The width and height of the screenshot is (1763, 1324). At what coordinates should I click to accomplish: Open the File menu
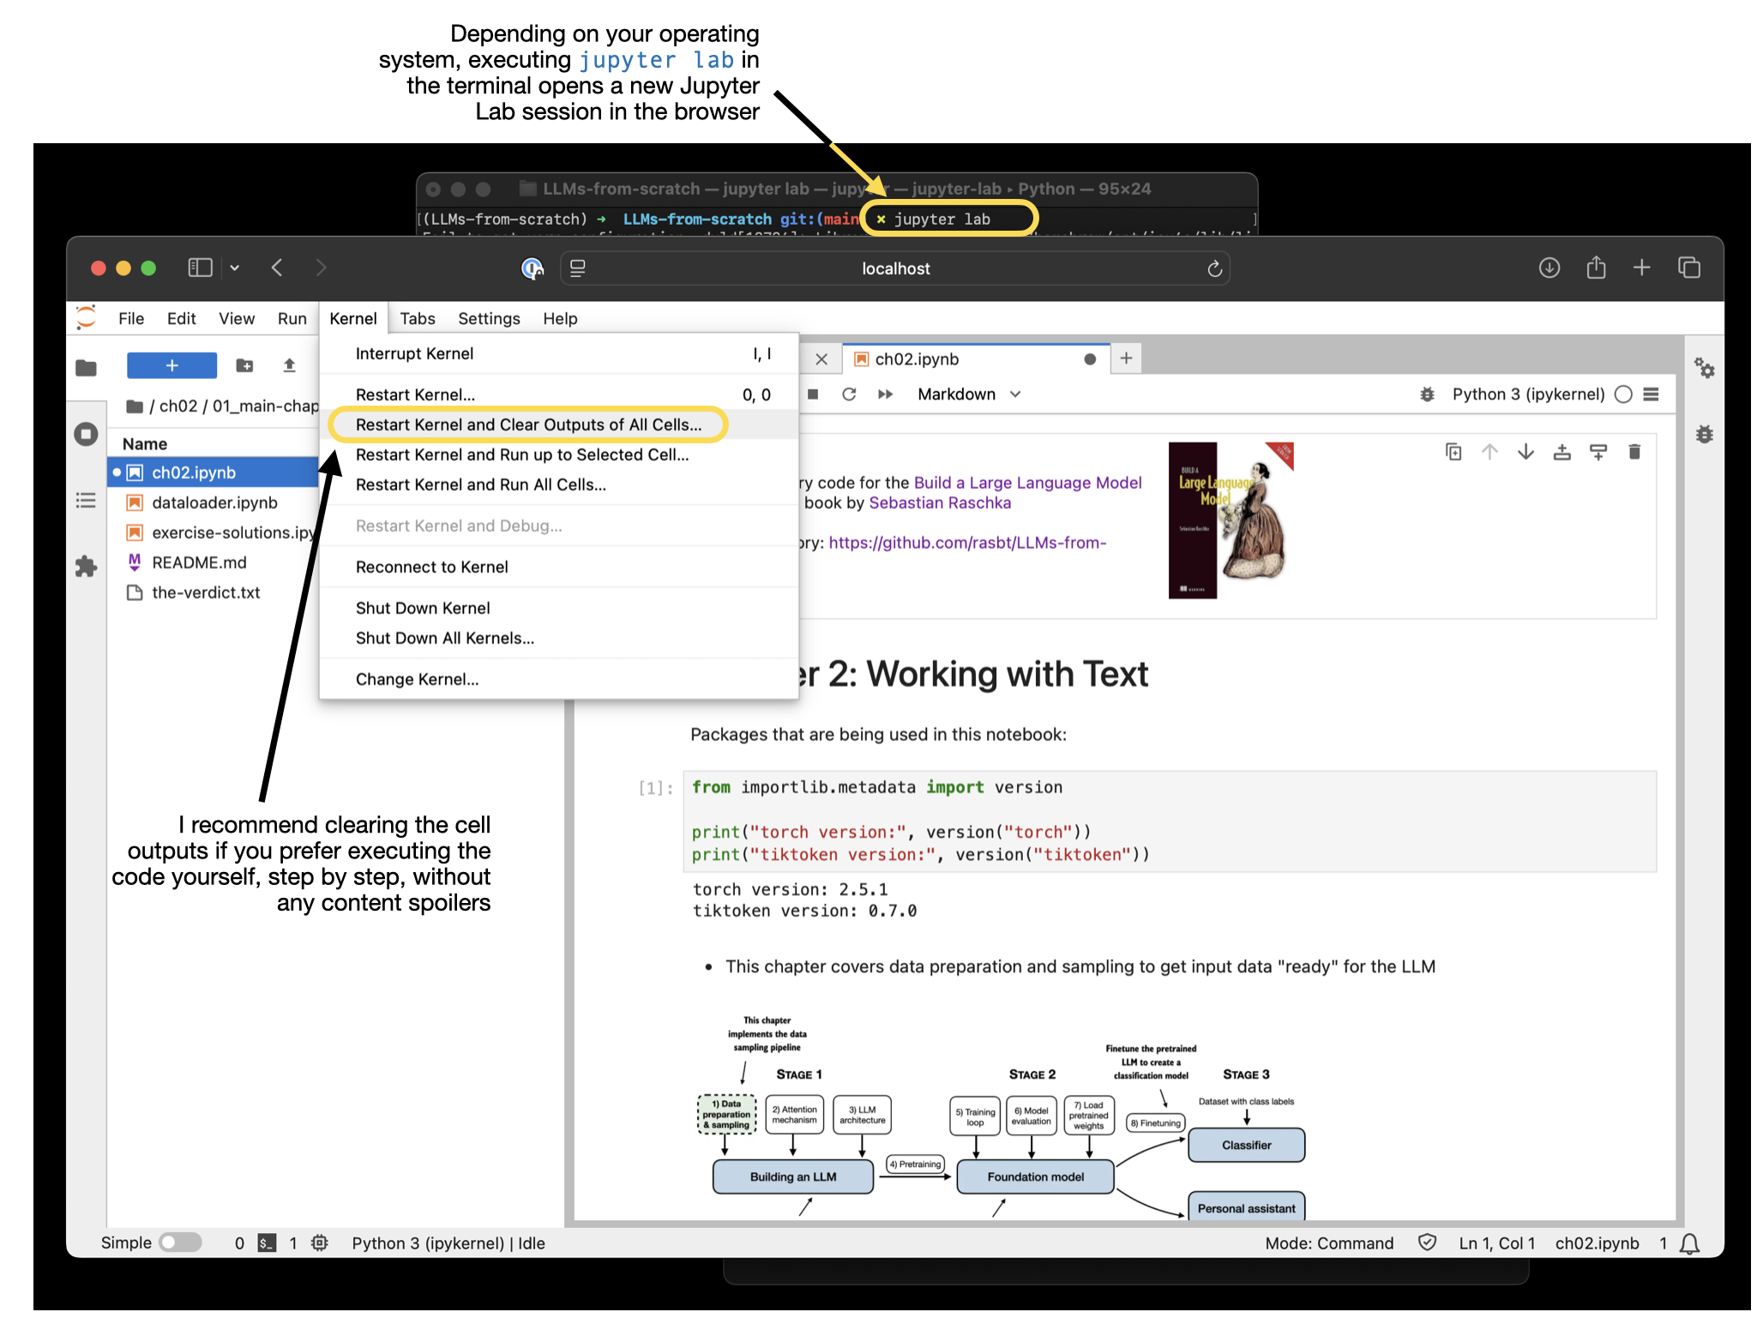pyautogui.click(x=131, y=318)
